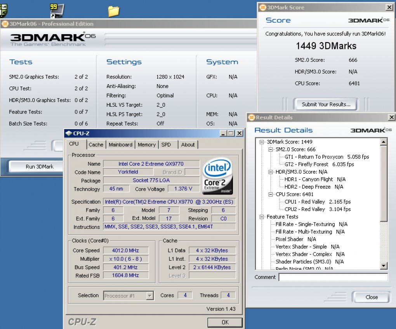The image size is (396, 329).
Task: Click the Result Details window title icon
Action: coord(252,117)
